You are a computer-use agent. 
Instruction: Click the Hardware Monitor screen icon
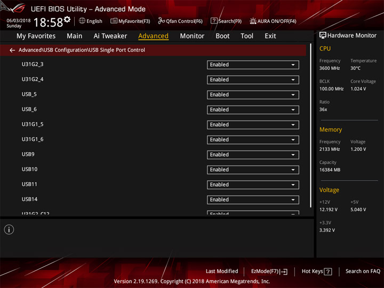pyautogui.click(x=323, y=36)
